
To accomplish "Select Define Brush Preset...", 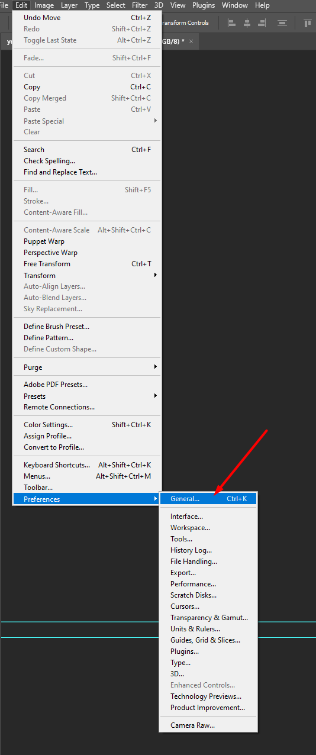I will pyautogui.click(x=87, y=327).
